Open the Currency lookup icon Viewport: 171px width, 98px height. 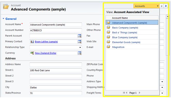(80, 53)
